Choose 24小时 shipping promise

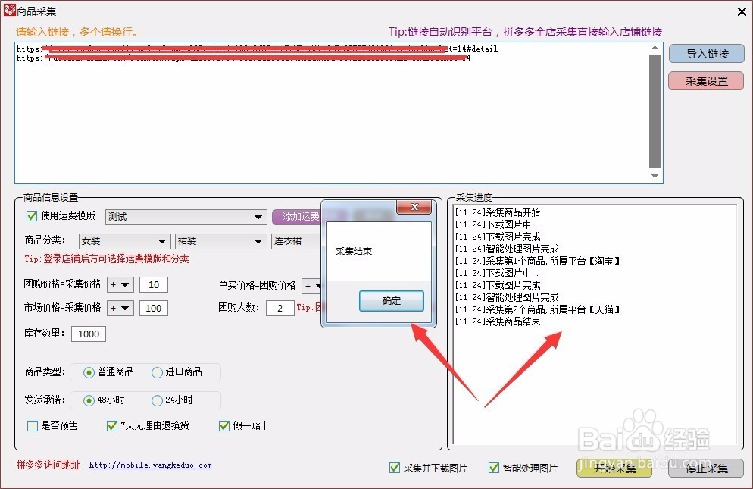coord(157,400)
